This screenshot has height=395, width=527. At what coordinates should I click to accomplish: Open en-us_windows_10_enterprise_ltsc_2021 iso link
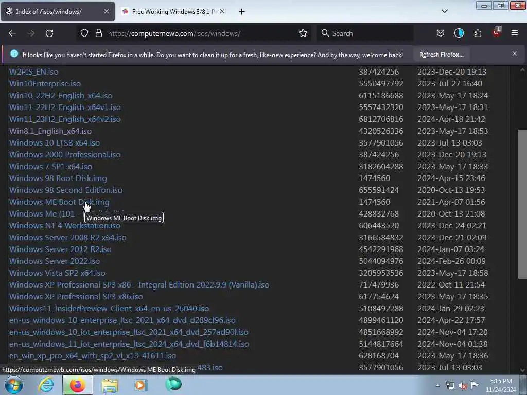[122, 320]
